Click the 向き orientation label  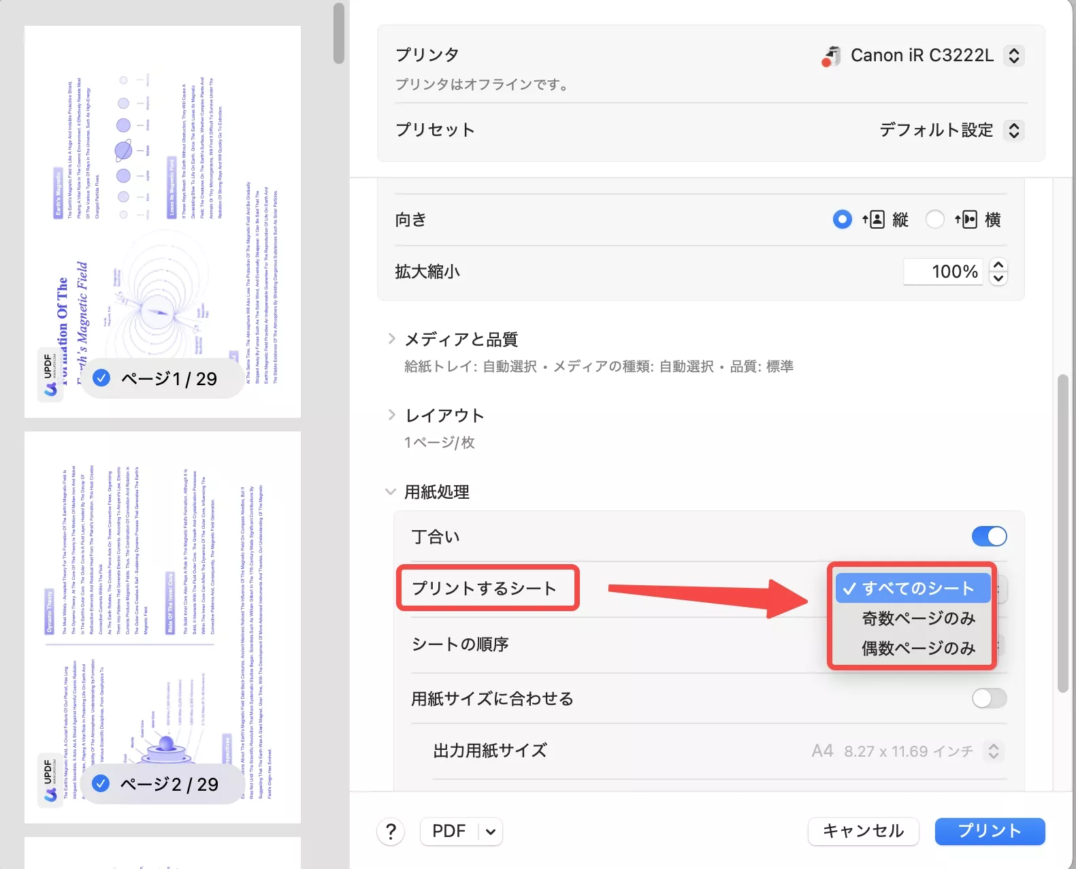[x=410, y=219]
